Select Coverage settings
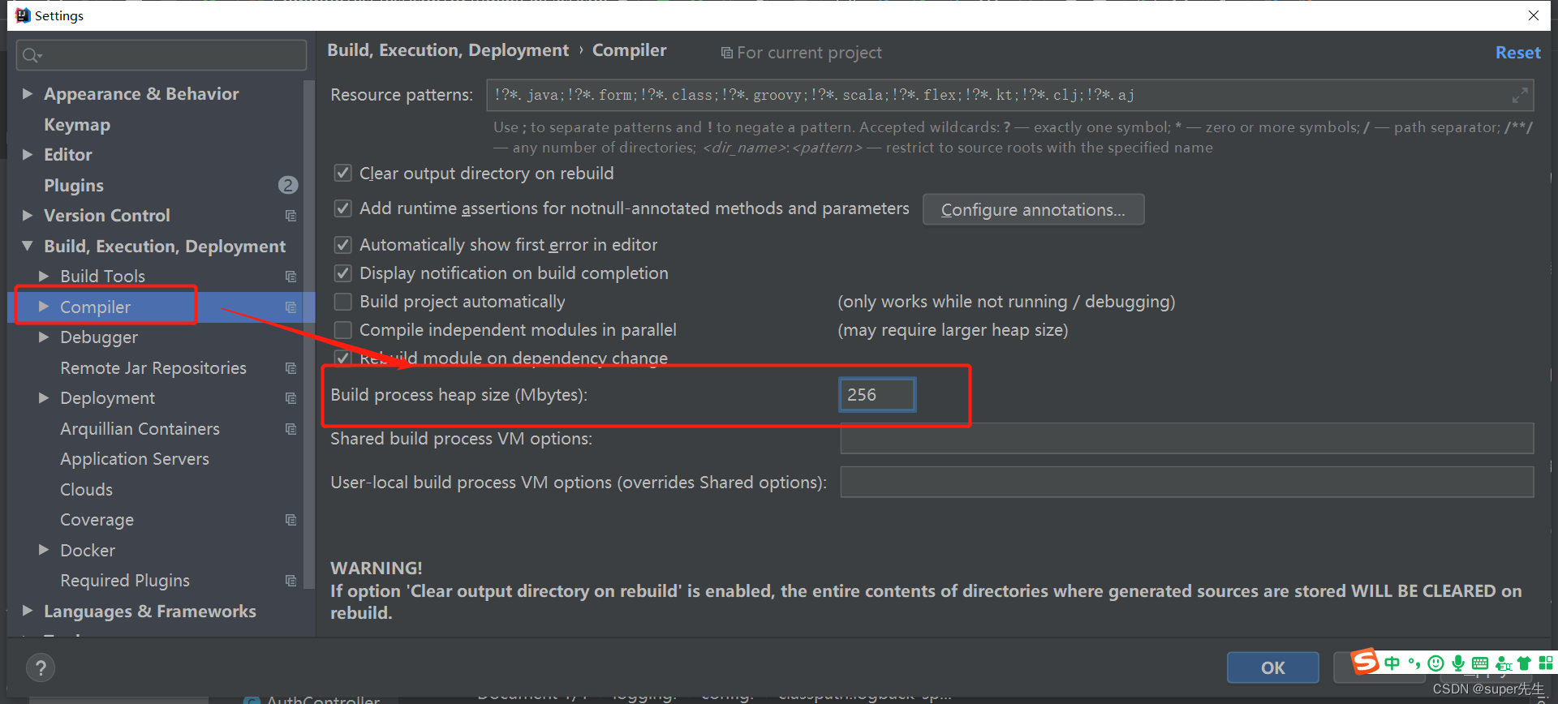This screenshot has height=704, width=1558. [x=97, y=520]
